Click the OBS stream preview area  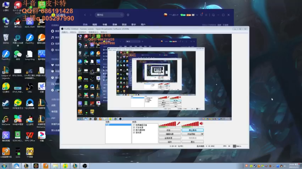pos(154,77)
